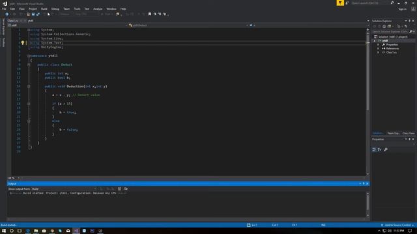Screen dimensions: 417x234
Task: Switch to the Team Explorer tab
Action: click(393, 133)
